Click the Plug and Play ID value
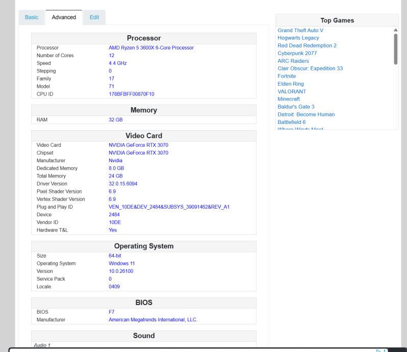Viewport: 407px width, 352px height. 169,207
